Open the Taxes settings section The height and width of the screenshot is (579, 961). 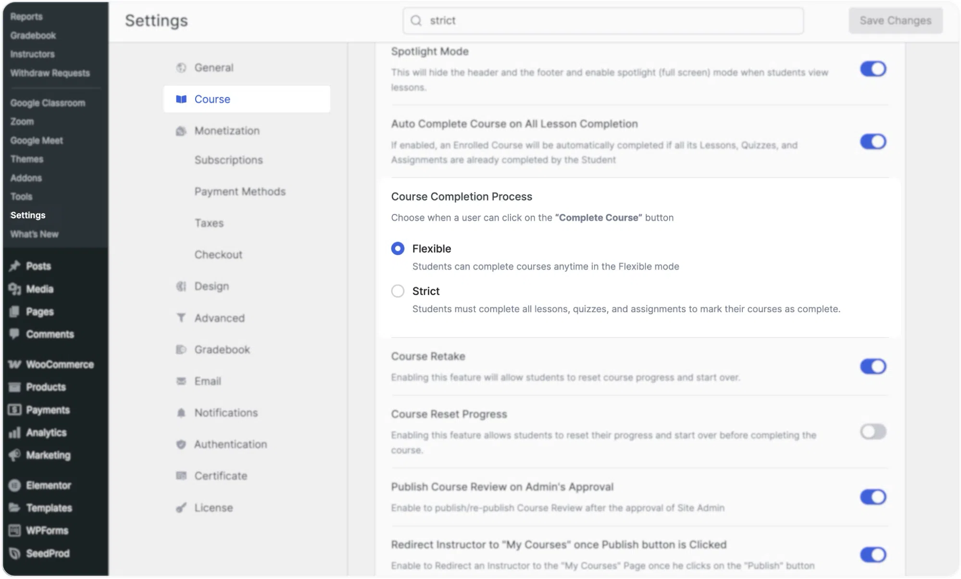(209, 223)
